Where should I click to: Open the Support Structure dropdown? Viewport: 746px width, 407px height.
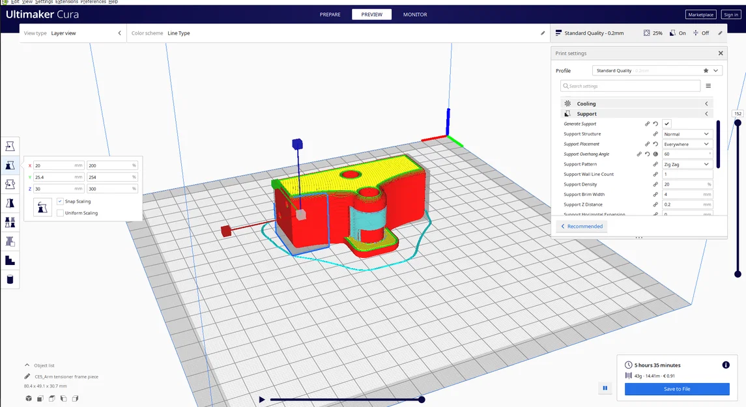(x=686, y=133)
